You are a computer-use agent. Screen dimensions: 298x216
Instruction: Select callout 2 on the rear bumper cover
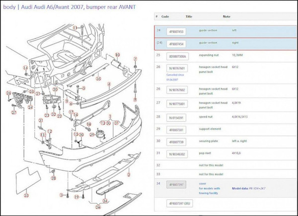(x=128, y=174)
